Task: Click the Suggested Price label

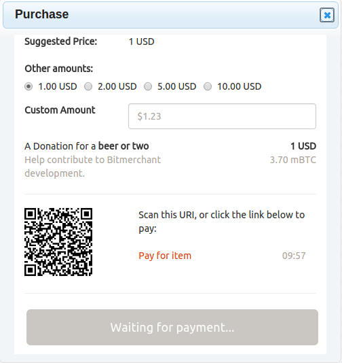Action: [61, 41]
